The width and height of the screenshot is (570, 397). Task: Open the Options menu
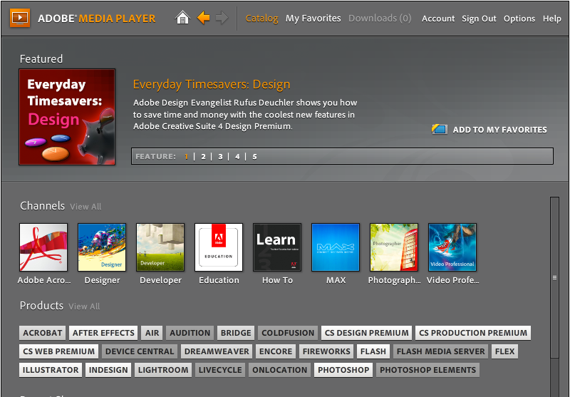click(x=519, y=19)
